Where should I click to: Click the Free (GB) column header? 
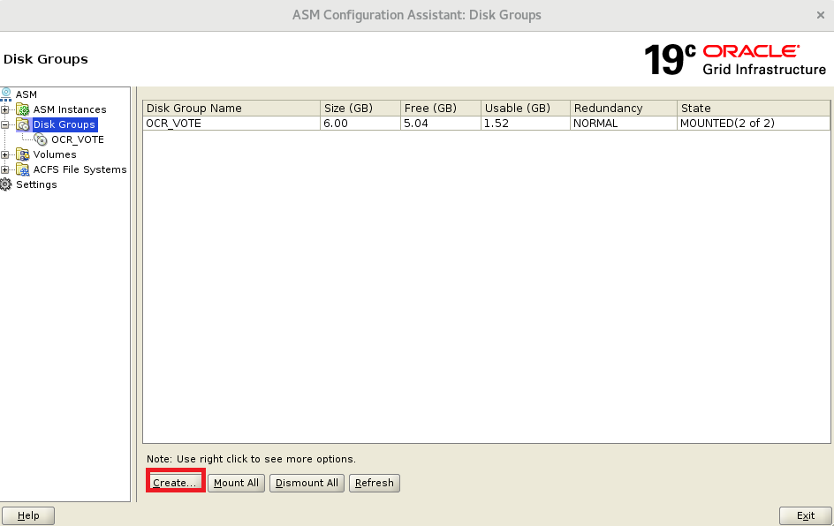tap(440, 109)
